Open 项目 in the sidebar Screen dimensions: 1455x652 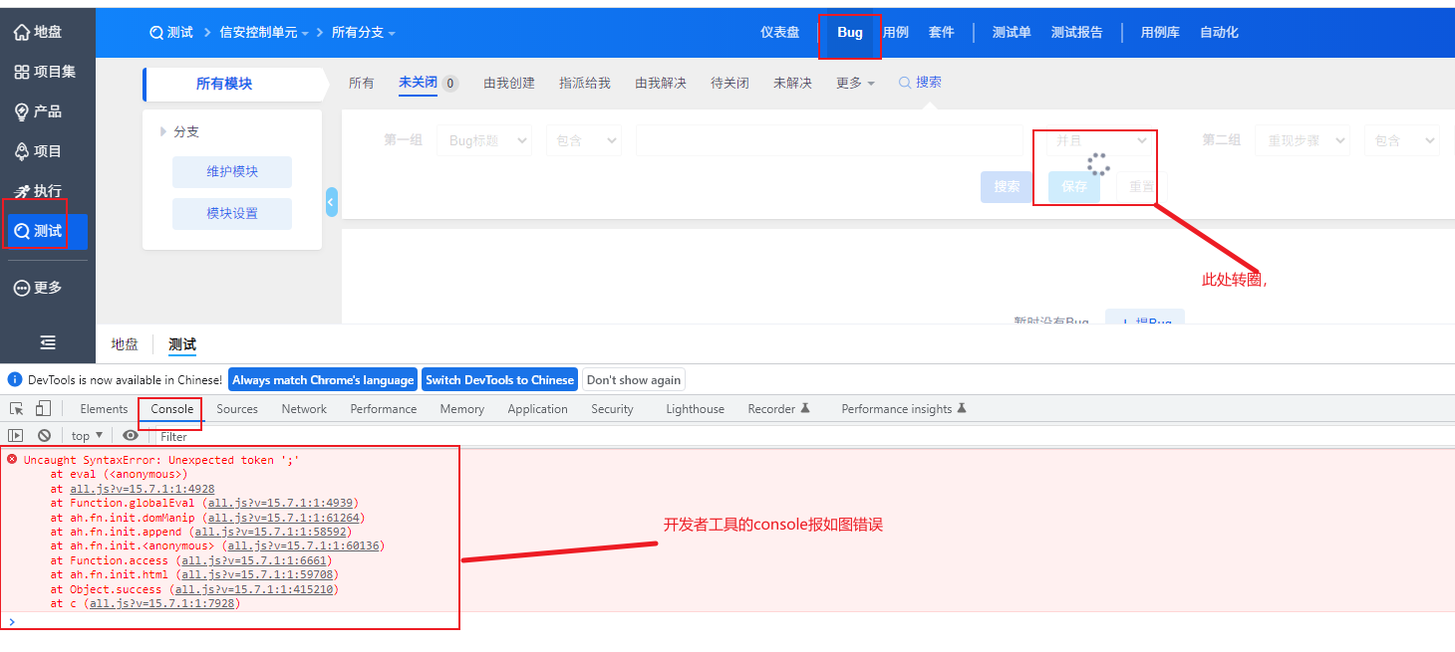pyautogui.click(x=40, y=151)
